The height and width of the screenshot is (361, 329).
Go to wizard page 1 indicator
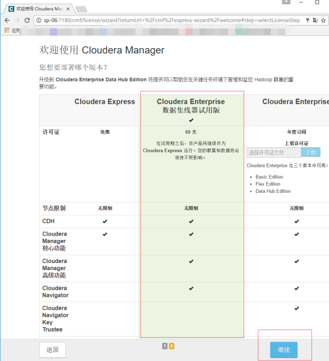click(164, 346)
